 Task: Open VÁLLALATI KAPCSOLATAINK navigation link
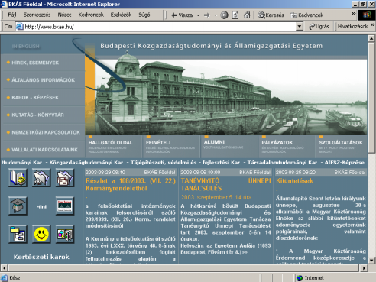click(44, 150)
